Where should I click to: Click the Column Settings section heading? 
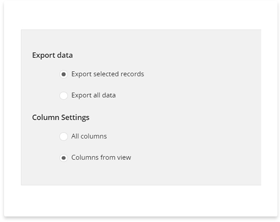coord(61,117)
